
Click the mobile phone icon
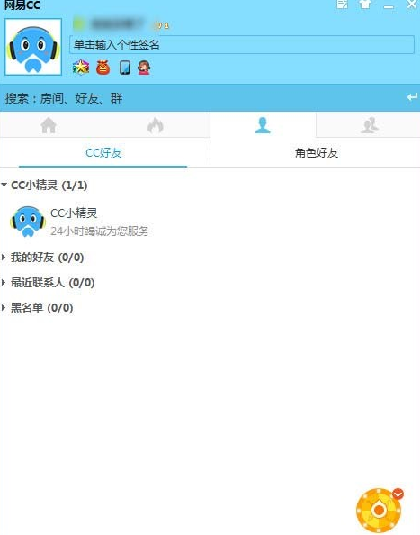click(x=125, y=68)
